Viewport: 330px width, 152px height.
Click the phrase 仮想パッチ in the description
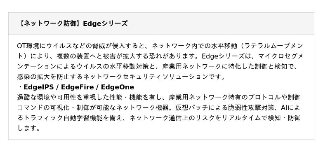tap(191, 108)
